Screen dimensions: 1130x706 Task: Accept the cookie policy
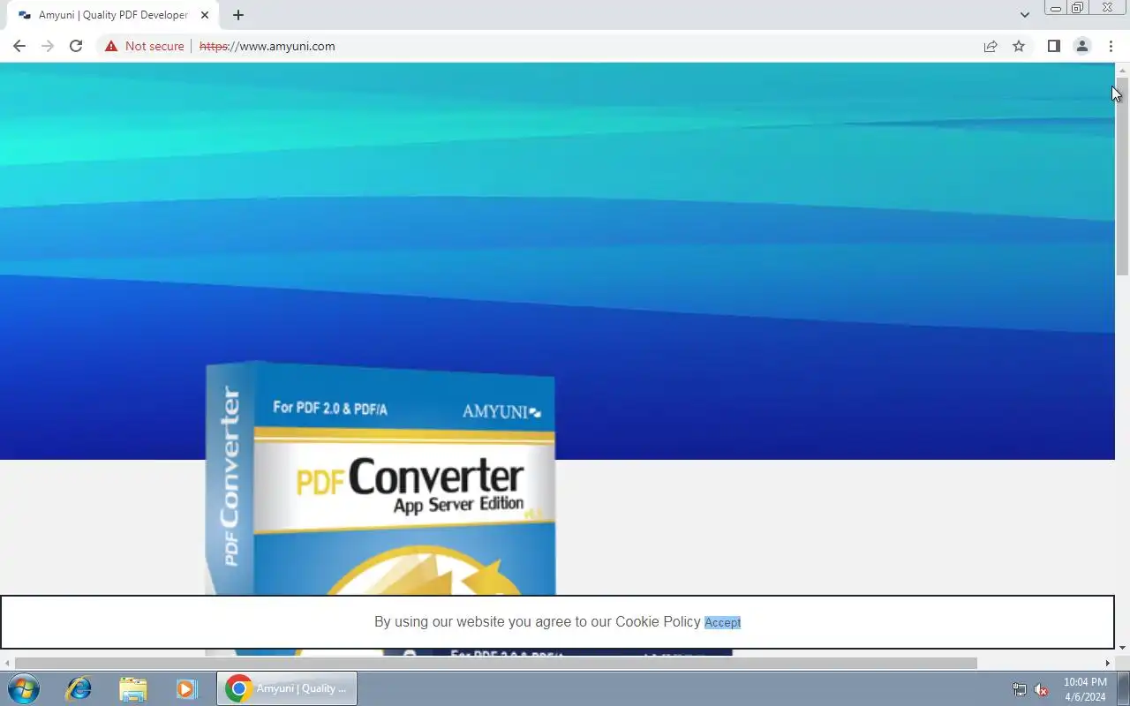[x=722, y=622]
